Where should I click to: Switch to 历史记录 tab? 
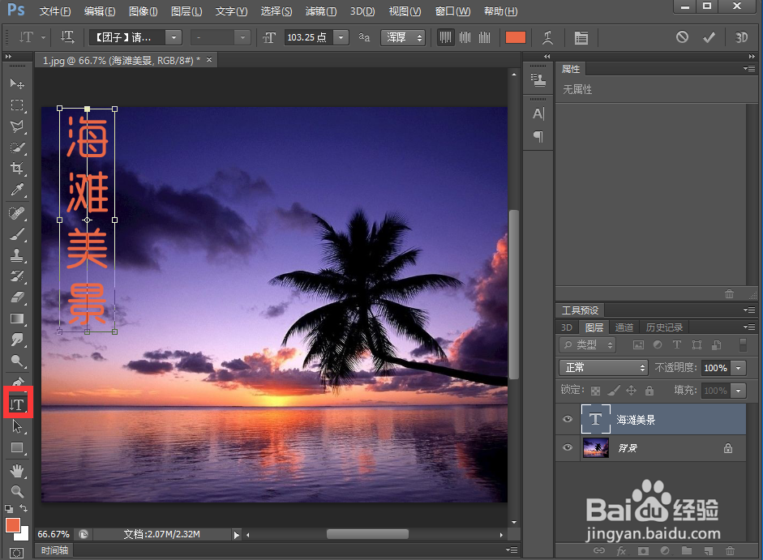tap(664, 327)
